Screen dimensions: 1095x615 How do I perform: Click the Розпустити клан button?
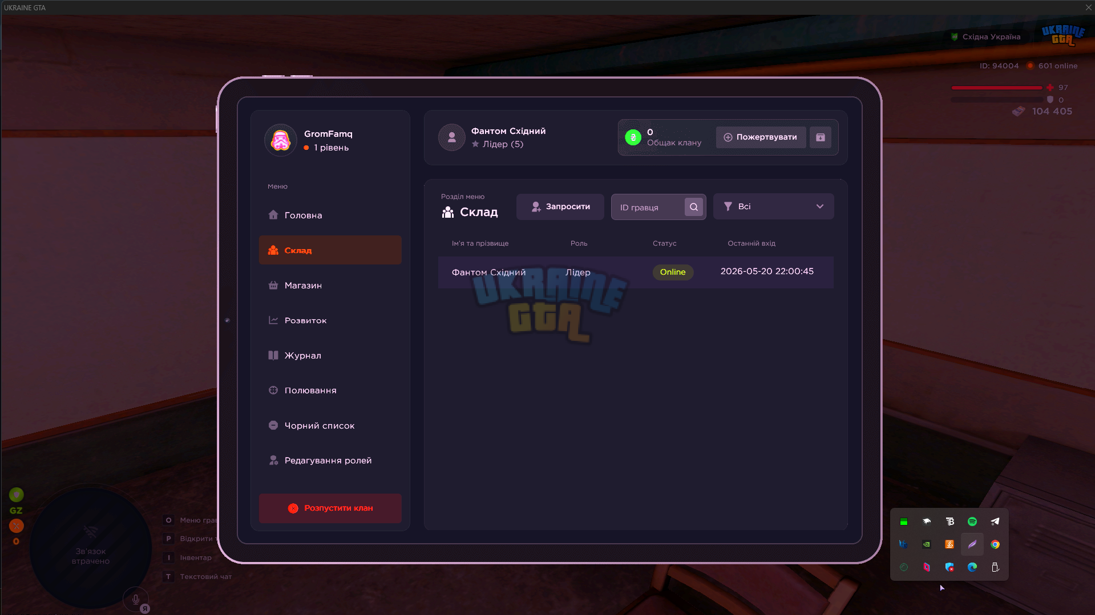330,508
